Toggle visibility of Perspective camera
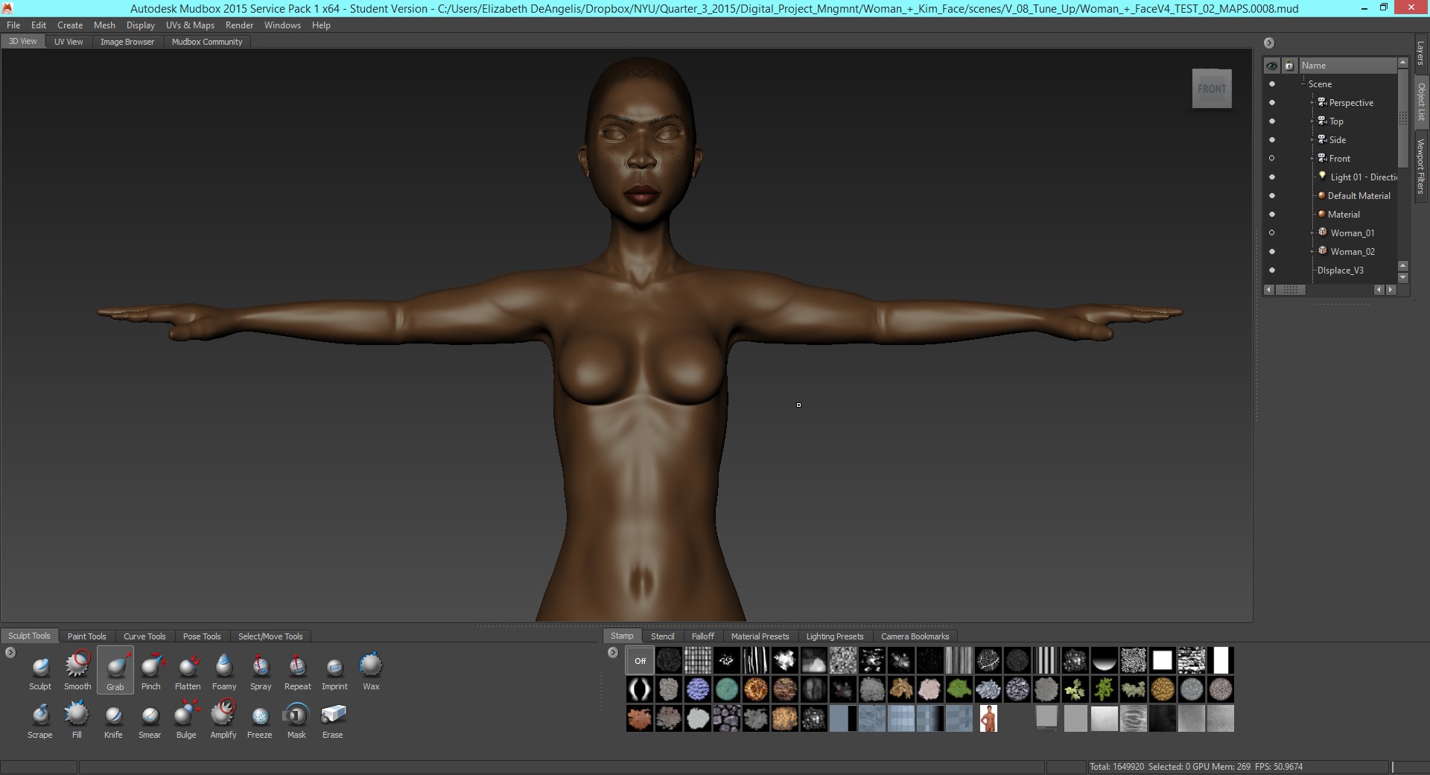 (x=1271, y=103)
